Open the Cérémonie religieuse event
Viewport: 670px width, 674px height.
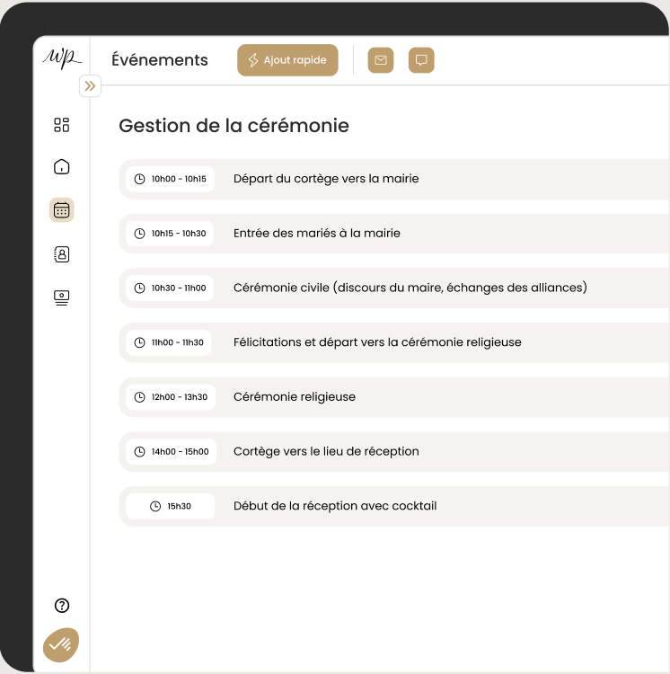pyautogui.click(x=394, y=397)
